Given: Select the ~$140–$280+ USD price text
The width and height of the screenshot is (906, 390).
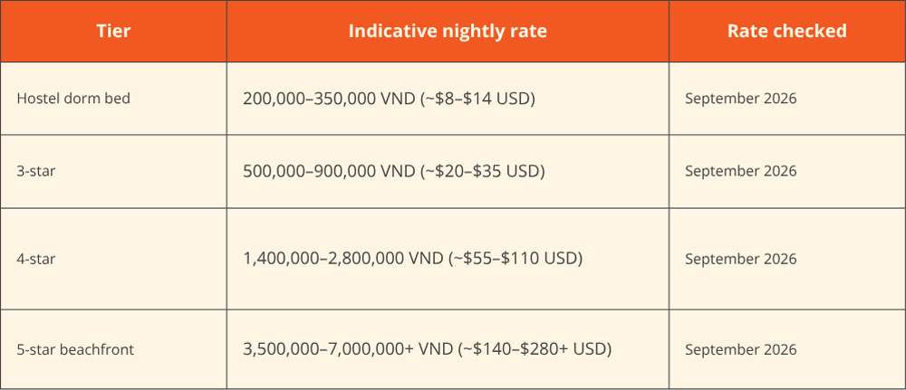Looking at the screenshot, I should (x=536, y=349).
